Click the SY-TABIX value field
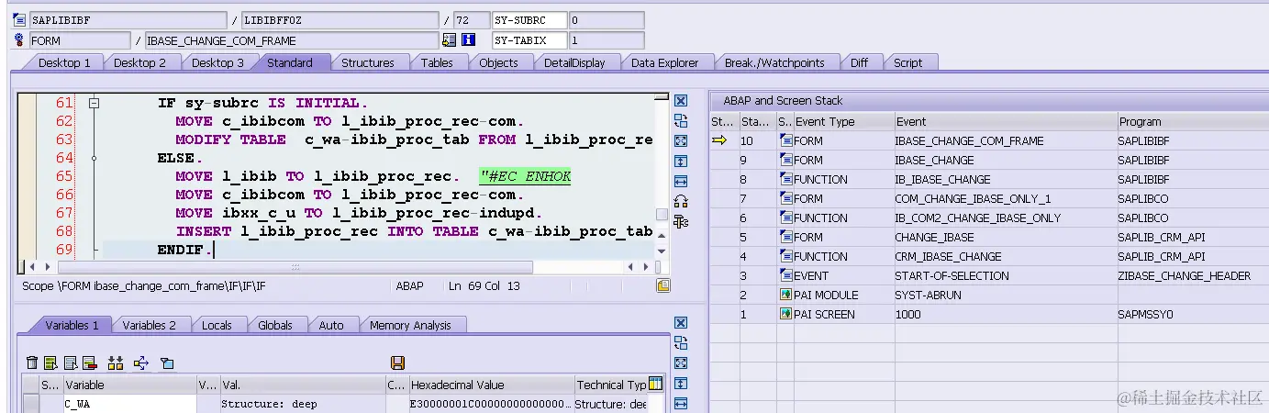Viewport: 1269px width, 413px height. click(606, 40)
